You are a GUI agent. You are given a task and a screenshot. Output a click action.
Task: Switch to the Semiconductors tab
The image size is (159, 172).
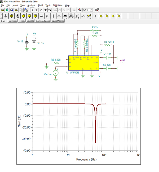tap(43, 21)
